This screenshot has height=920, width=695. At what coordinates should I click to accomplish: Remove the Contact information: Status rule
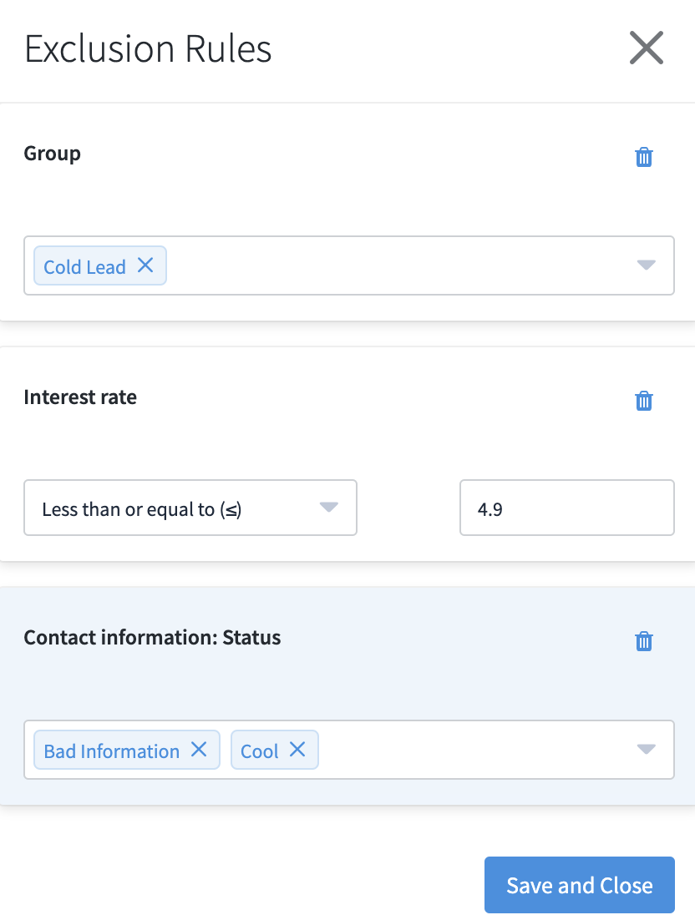pyautogui.click(x=643, y=641)
